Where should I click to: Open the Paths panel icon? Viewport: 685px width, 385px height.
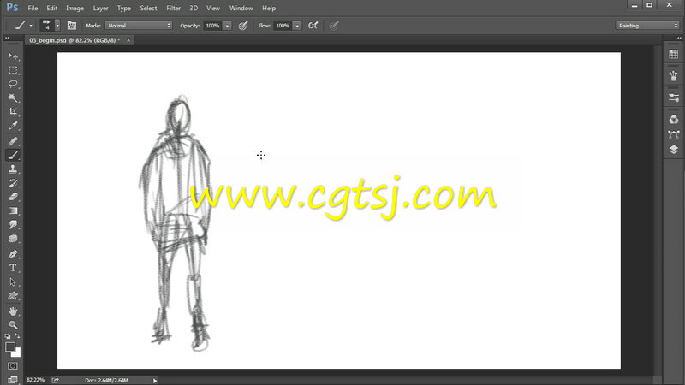pos(674,134)
